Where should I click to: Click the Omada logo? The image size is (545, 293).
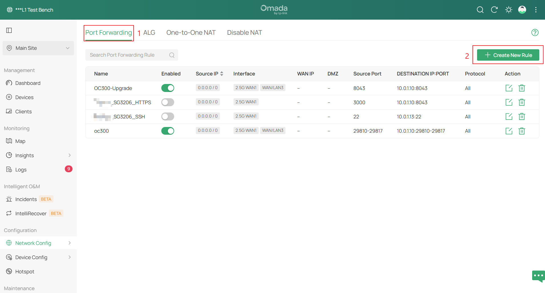tap(274, 9)
